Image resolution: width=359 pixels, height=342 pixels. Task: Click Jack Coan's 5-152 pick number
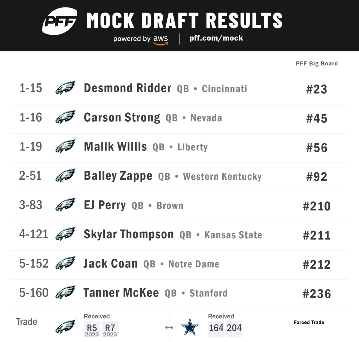34,263
